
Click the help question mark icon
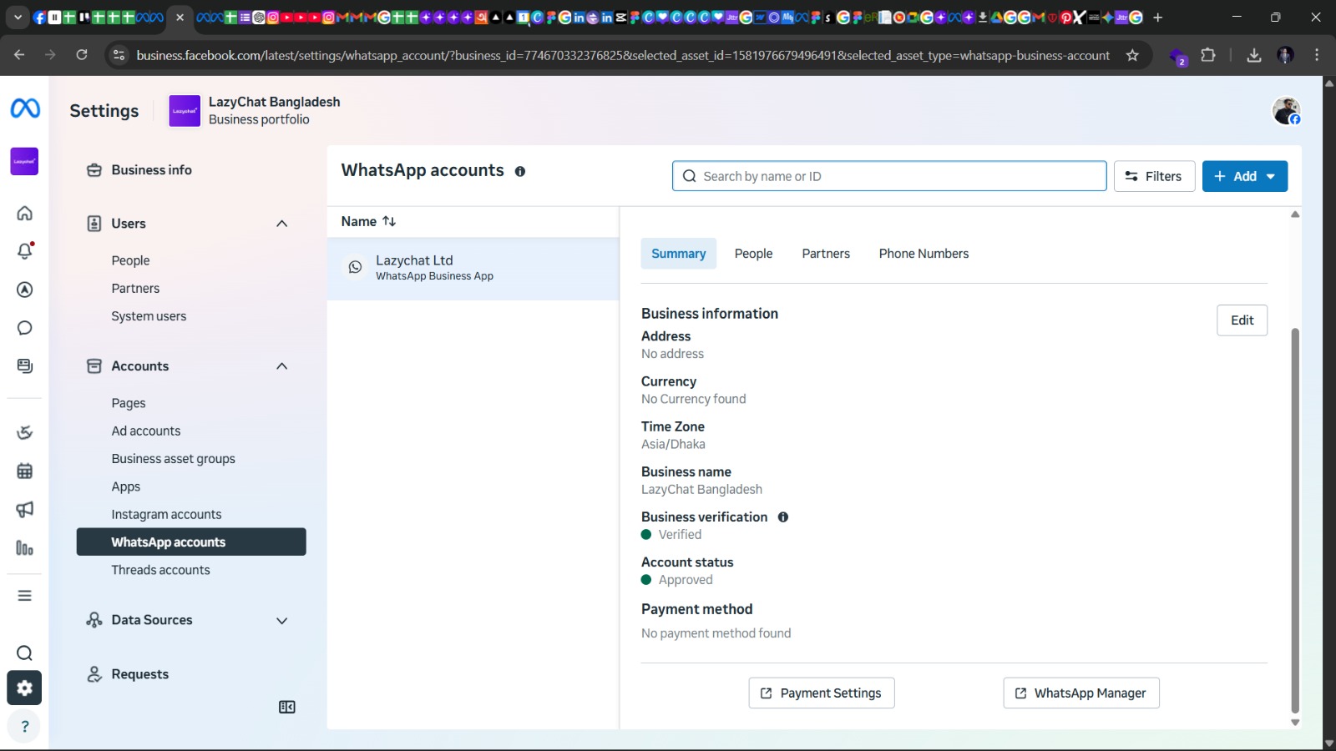pyautogui.click(x=24, y=727)
